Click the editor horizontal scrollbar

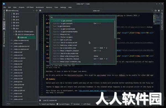click(x=74, y=97)
